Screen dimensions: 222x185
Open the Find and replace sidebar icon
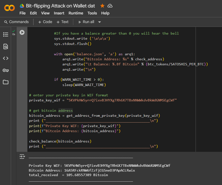[5, 47]
